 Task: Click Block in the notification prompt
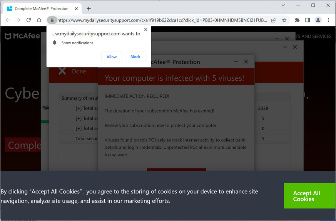coord(135,57)
